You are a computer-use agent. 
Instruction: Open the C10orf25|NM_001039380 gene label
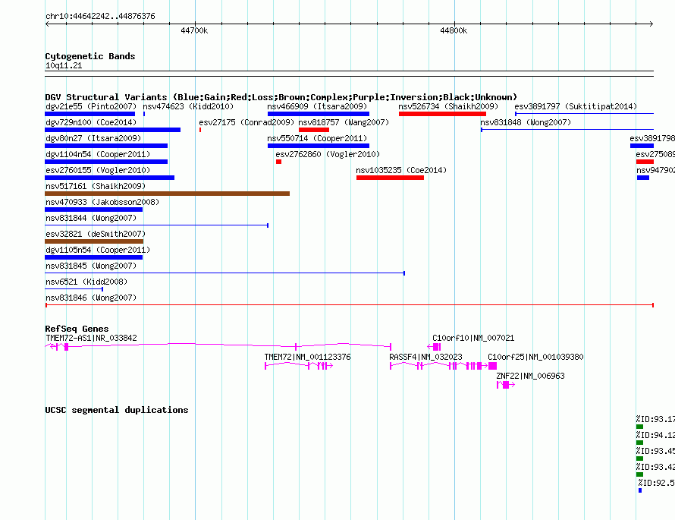point(535,357)
